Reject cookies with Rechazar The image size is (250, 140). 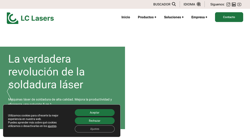pos(95,121)
